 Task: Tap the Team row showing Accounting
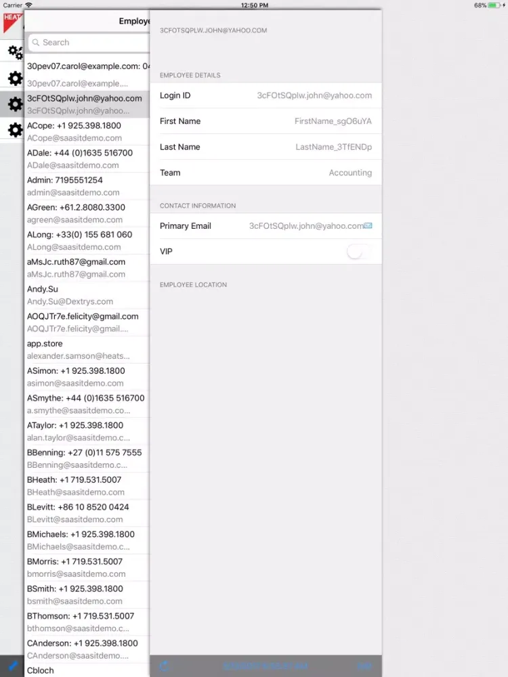(266, 173)
